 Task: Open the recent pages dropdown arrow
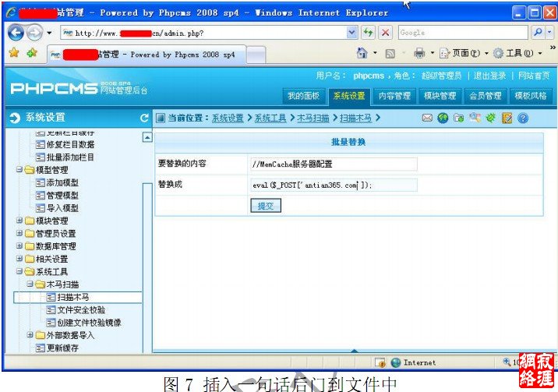tap(49, 33)
